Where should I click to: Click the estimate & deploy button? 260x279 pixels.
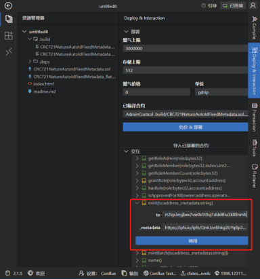click(x=186, y=127)
